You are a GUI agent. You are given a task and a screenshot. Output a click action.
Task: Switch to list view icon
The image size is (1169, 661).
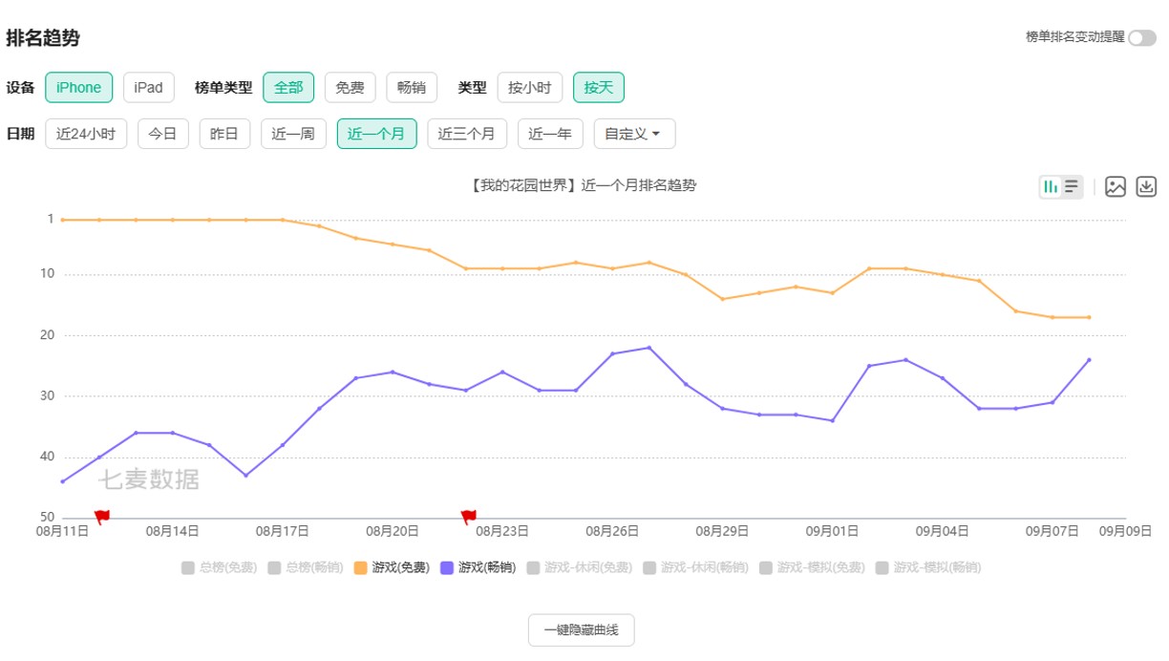pyautogui.click(x=1072, y=186)
